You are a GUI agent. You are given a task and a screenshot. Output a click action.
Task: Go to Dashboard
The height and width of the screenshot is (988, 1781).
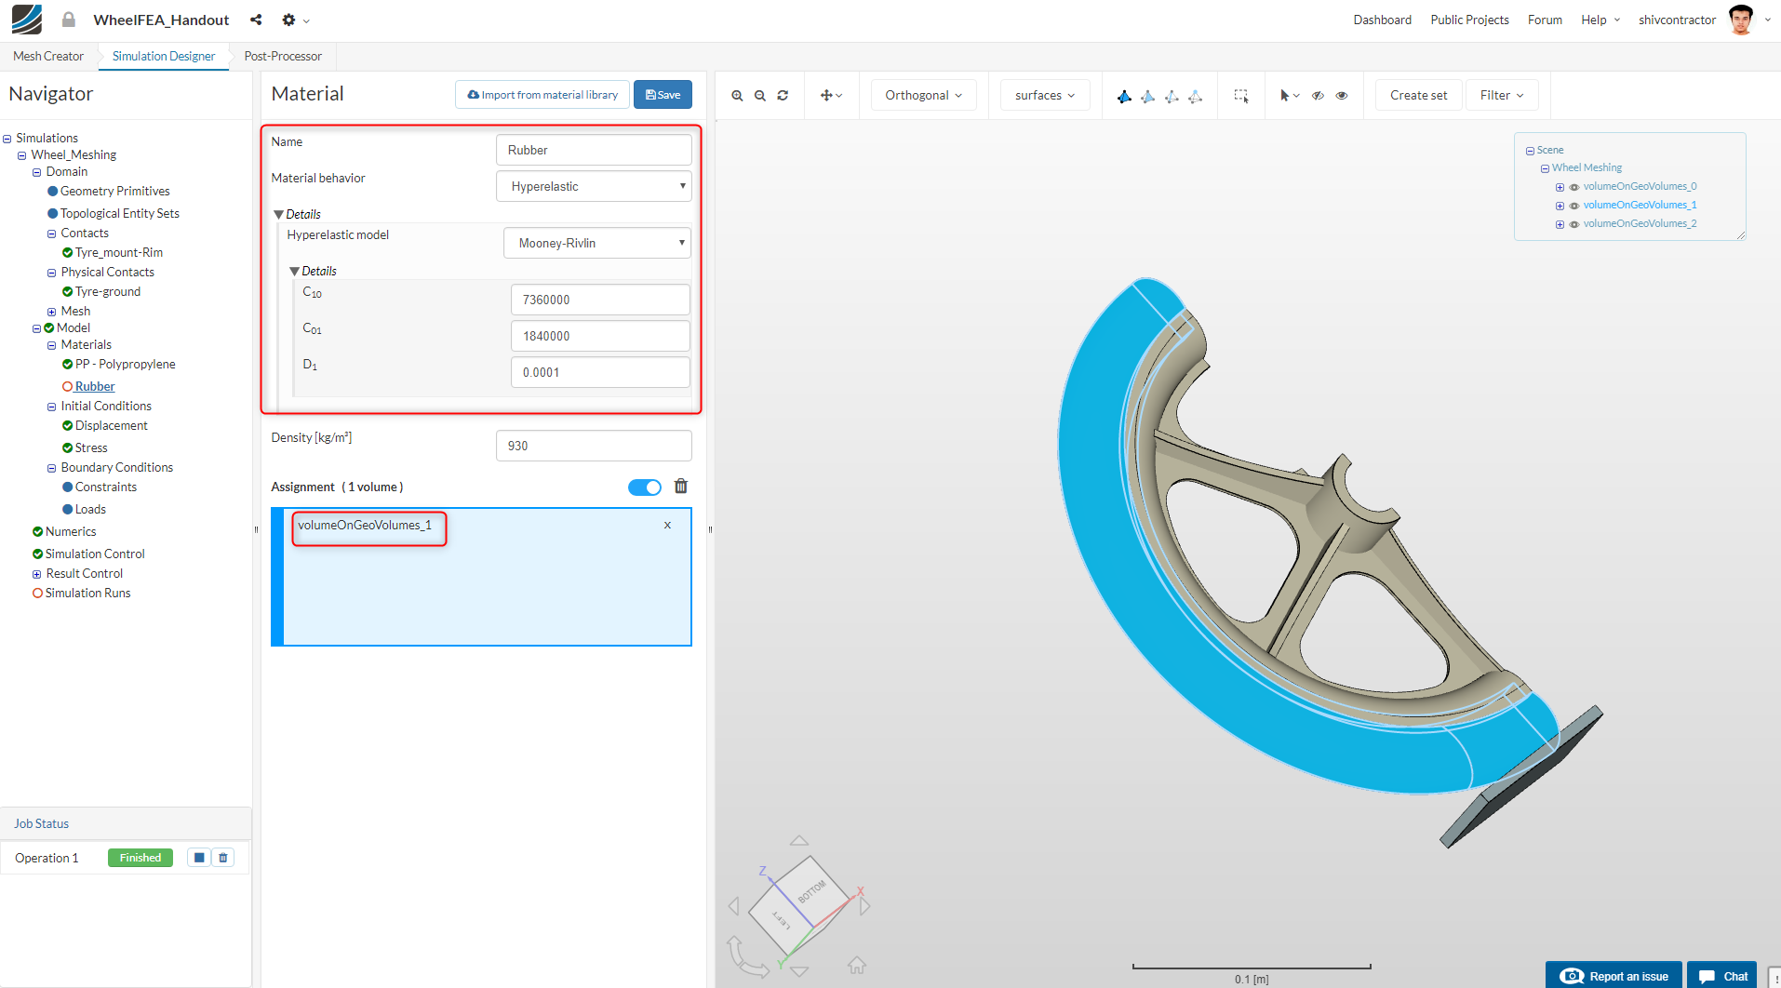(1382, 20)
